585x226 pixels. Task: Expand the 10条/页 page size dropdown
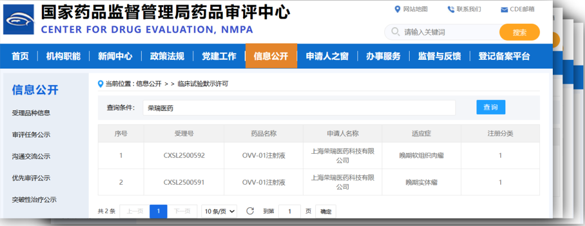coord(219,211)
